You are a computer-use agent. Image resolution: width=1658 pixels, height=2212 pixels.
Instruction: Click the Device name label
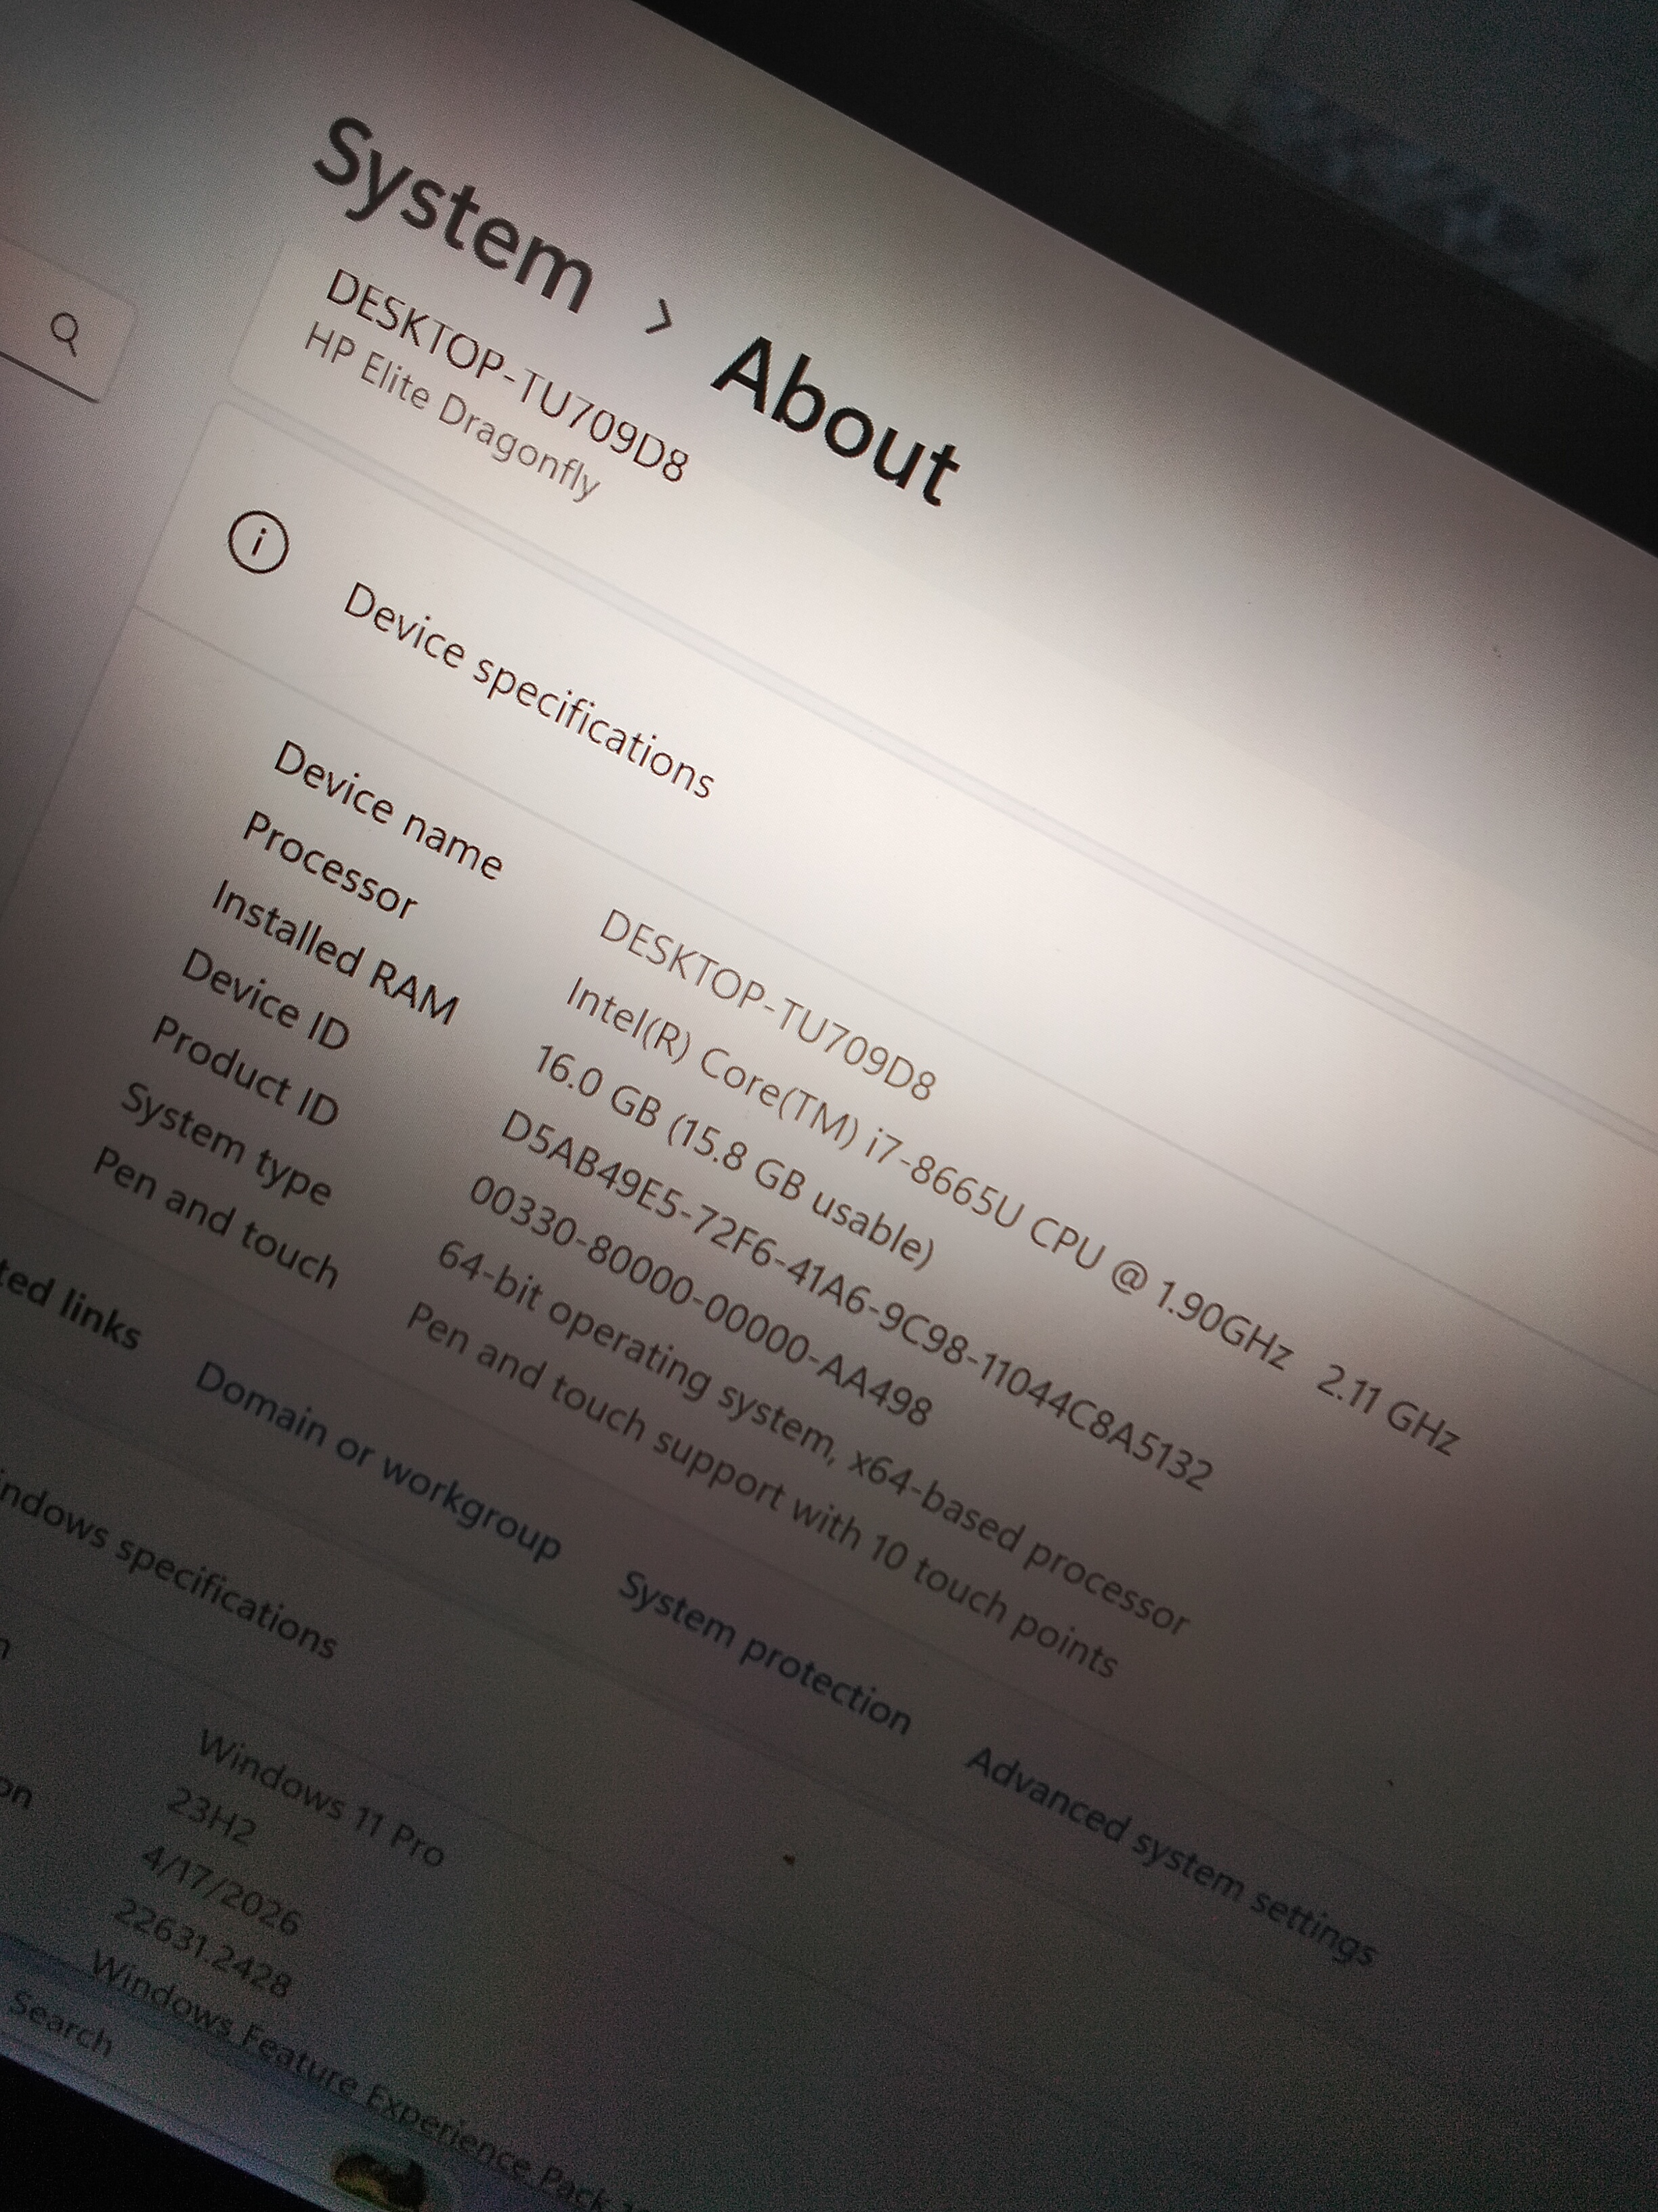pyautogui.click(x=388, y=810)
